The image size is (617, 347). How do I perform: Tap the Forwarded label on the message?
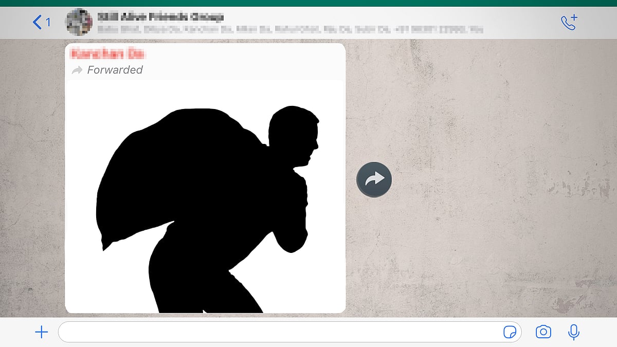[116, 70]
